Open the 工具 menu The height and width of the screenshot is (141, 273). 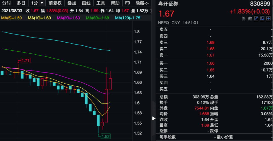101,3
